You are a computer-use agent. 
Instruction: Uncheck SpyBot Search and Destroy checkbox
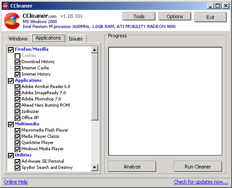pyautogui.click(x=17, y=168)
